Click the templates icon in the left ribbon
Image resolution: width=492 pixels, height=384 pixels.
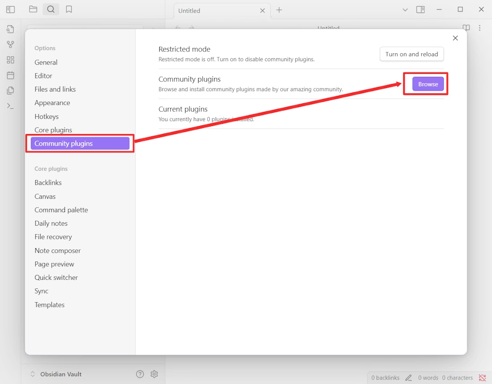pyautogui.click(x=10, y=90)
